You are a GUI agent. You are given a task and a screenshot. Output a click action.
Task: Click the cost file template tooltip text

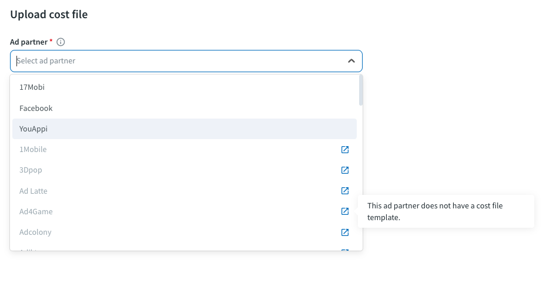click(x=435, y=211)
